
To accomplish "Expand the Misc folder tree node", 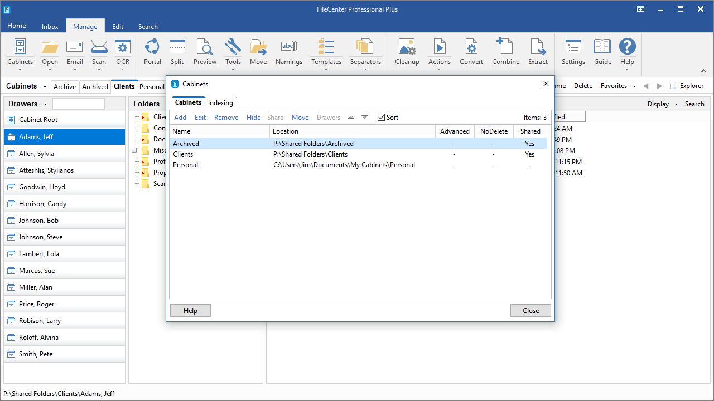I will point(134,150).
